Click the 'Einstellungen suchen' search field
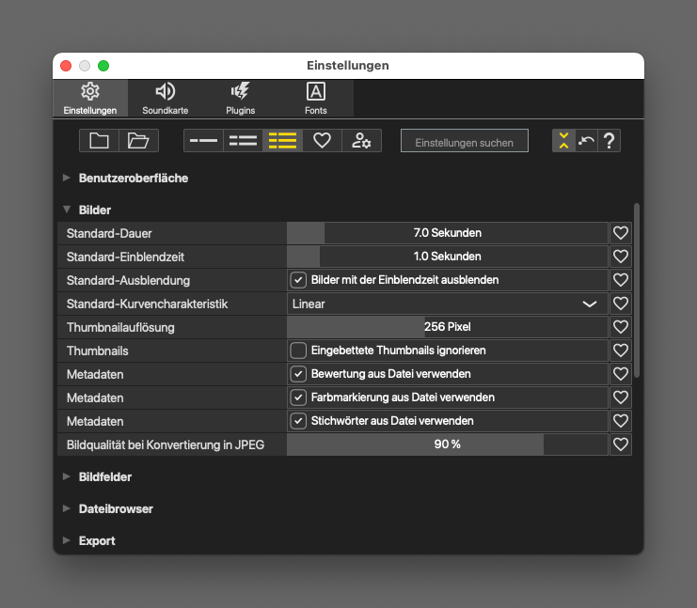The height and width of the screenshot is (608, 697). point(465,142)
